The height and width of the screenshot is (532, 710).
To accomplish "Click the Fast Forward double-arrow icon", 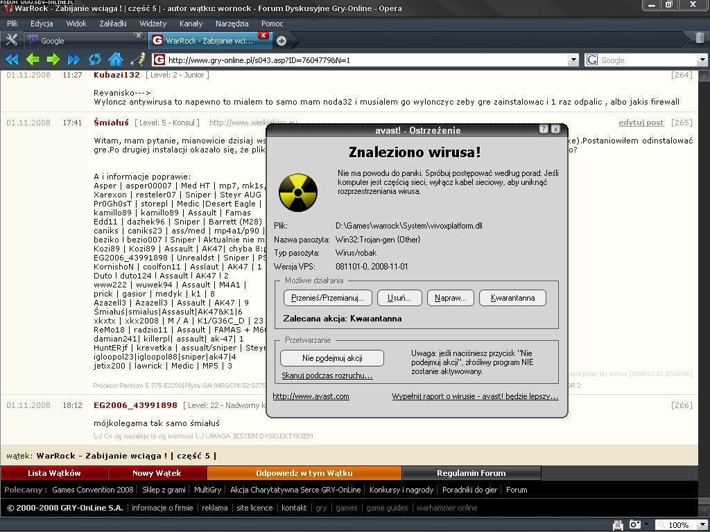I will click(74, 60).
